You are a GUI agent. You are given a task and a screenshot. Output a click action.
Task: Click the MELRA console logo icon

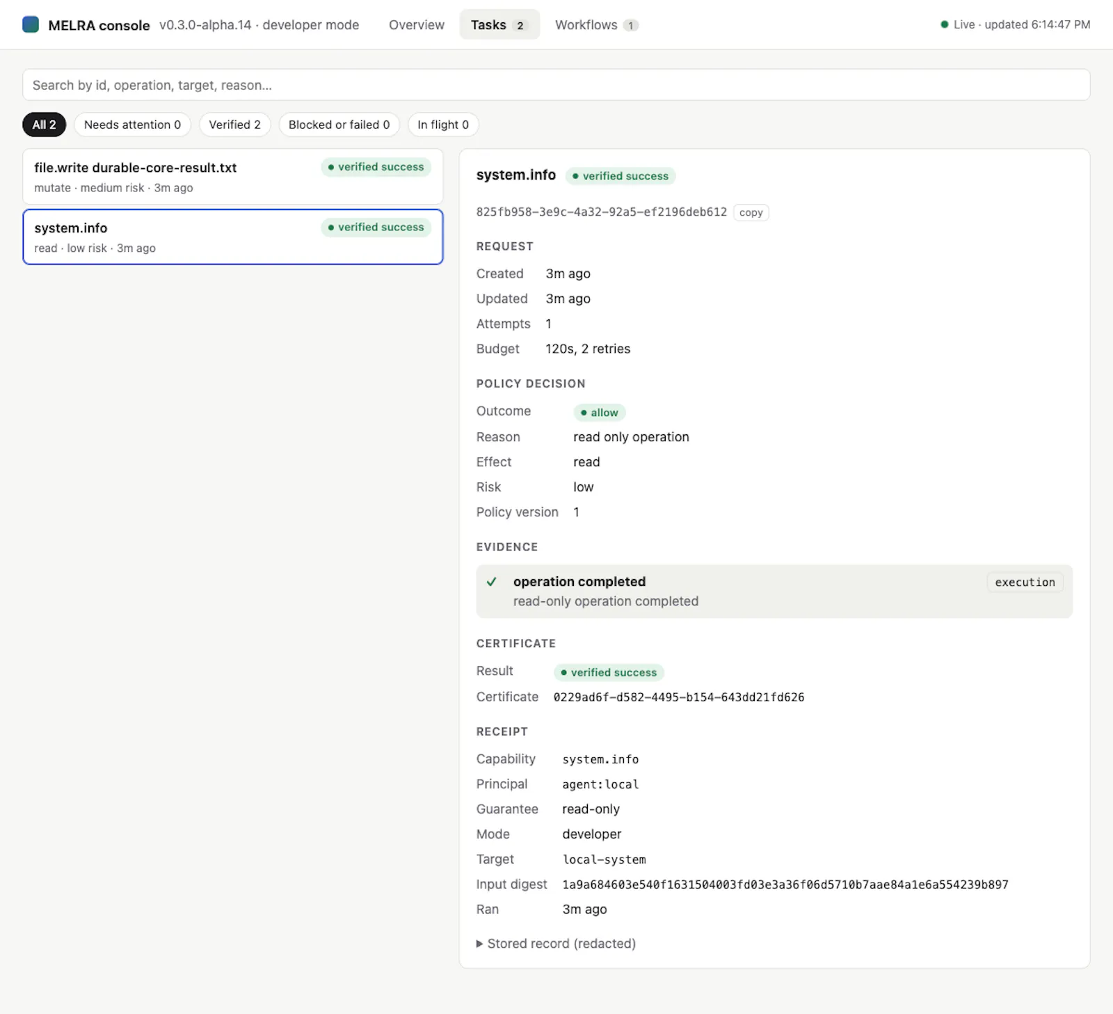tap(31, 24)
